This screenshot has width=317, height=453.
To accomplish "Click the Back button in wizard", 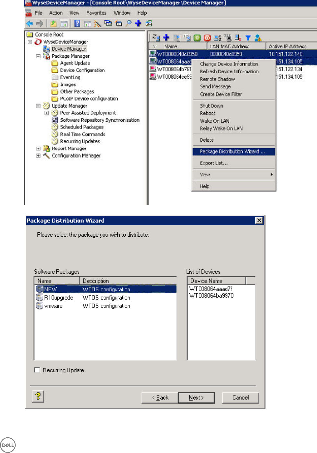I will tap(160, 397).
